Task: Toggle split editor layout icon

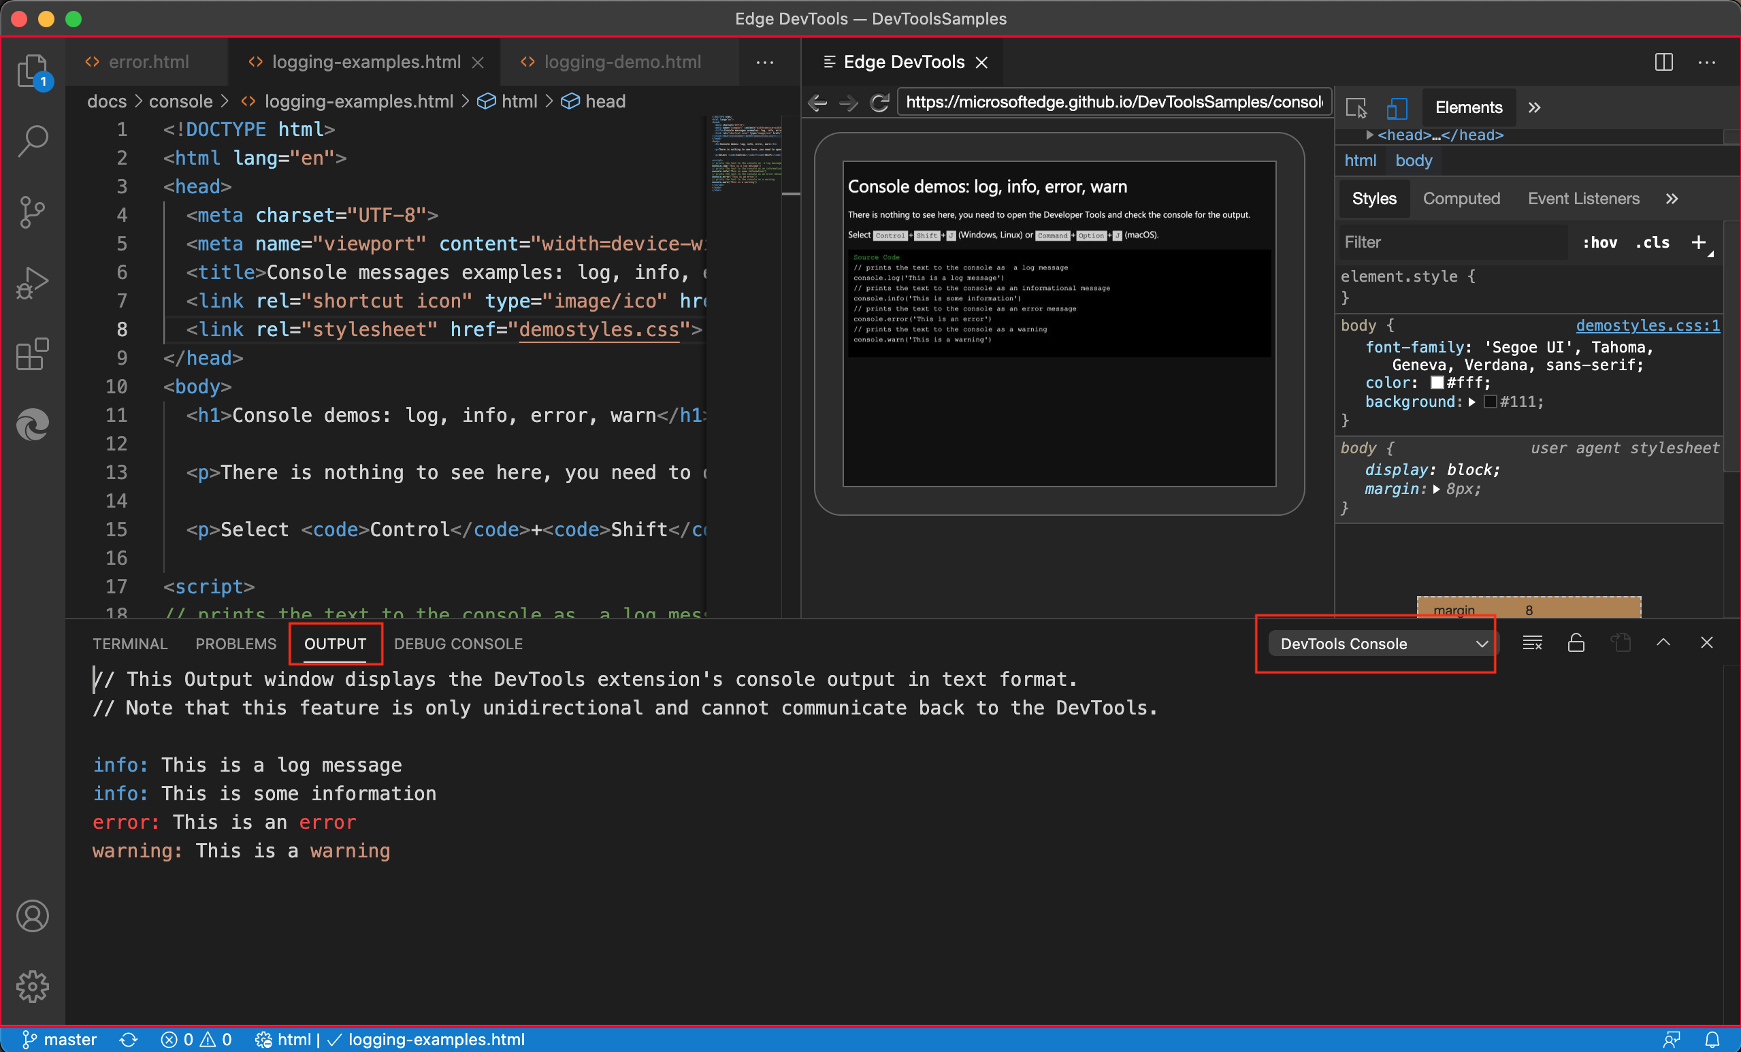Action: coord(1664,60)
